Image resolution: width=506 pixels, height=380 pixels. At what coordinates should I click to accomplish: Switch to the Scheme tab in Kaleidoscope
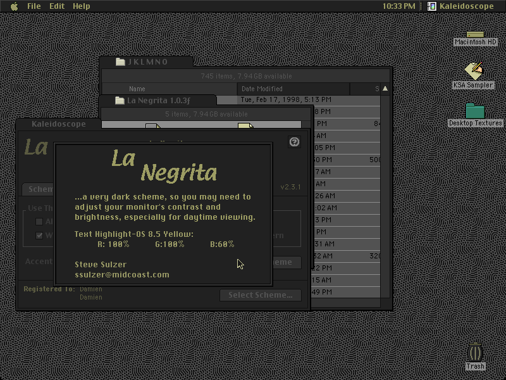(39, 189)
